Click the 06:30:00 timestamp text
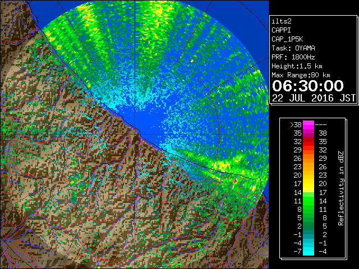This screenshot has width=359, height=269. pos(308,86)
